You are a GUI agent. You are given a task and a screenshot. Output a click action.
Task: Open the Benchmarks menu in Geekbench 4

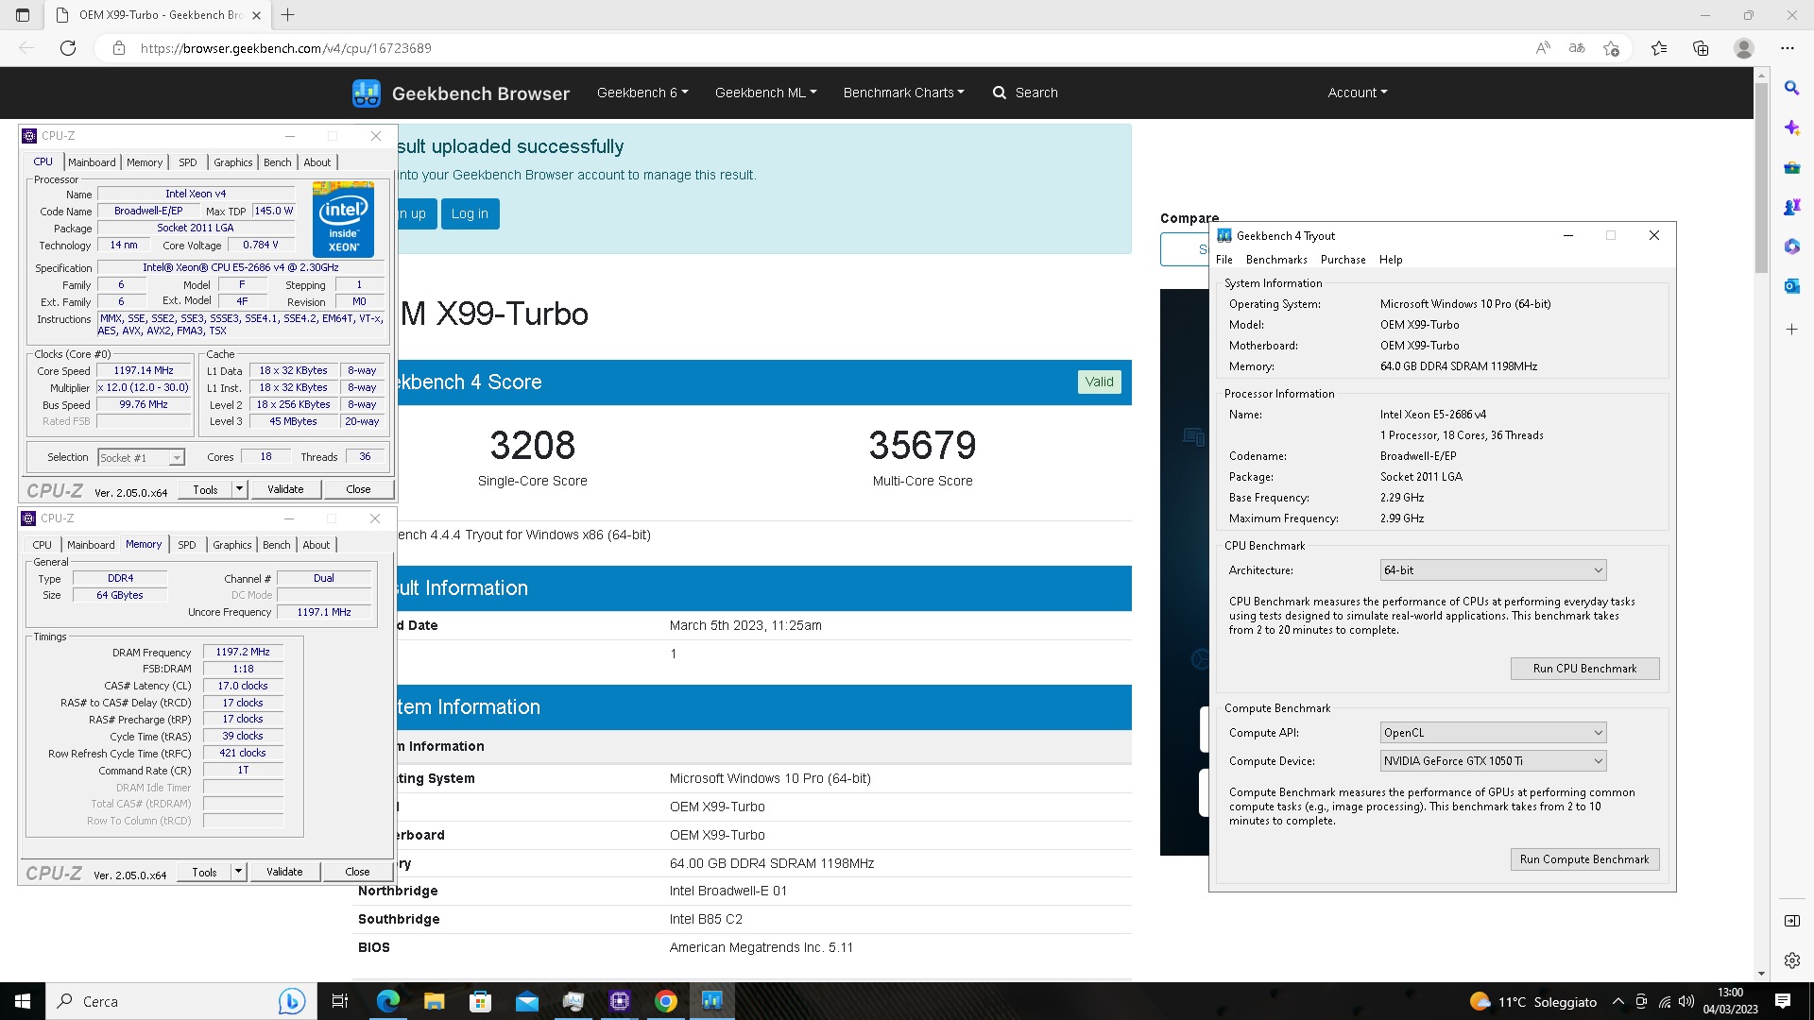click(1276, 260)
